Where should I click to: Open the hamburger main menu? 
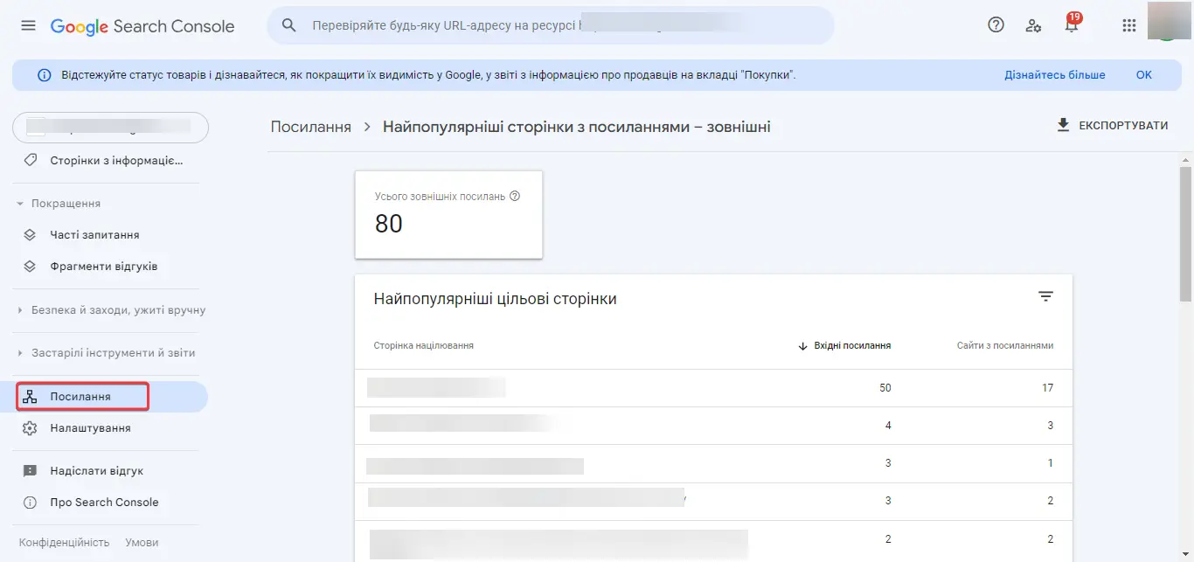28,25
